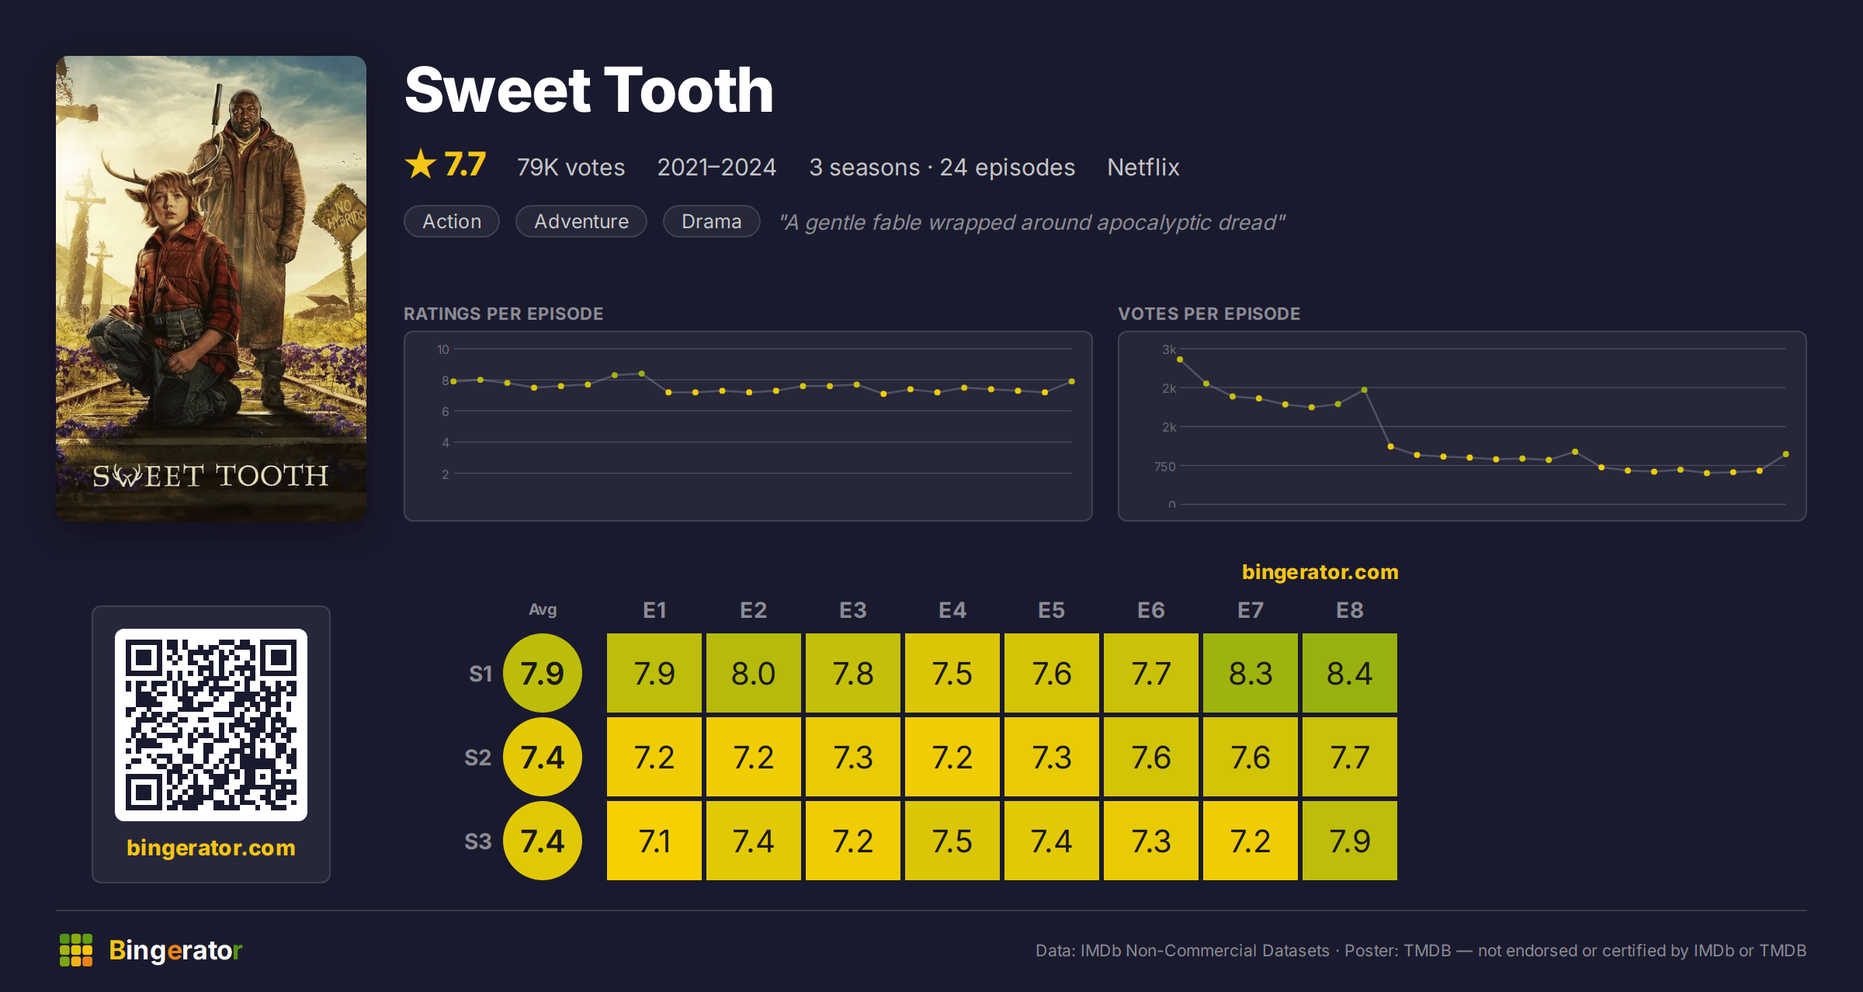Click the last point on ratings chart

coord(1072,381)
